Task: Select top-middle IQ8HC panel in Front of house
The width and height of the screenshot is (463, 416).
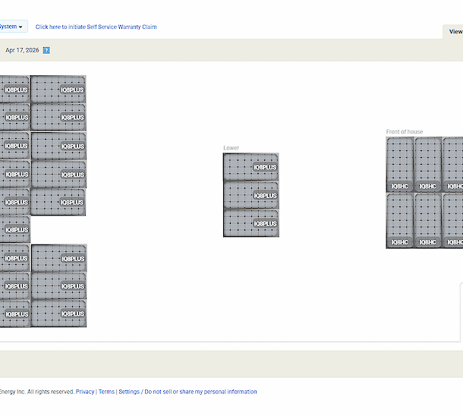Action: pos(428,165)
